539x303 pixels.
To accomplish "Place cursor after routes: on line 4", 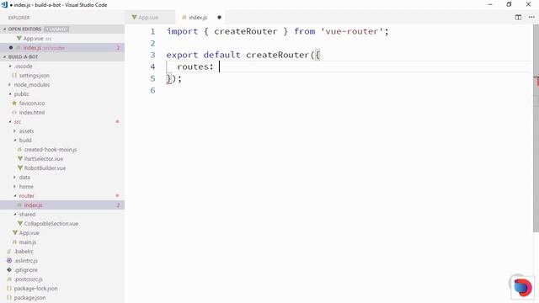I will 219,66.
